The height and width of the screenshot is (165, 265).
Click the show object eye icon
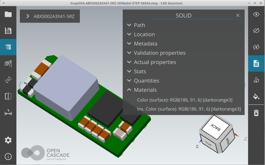[x=256, y=14]
